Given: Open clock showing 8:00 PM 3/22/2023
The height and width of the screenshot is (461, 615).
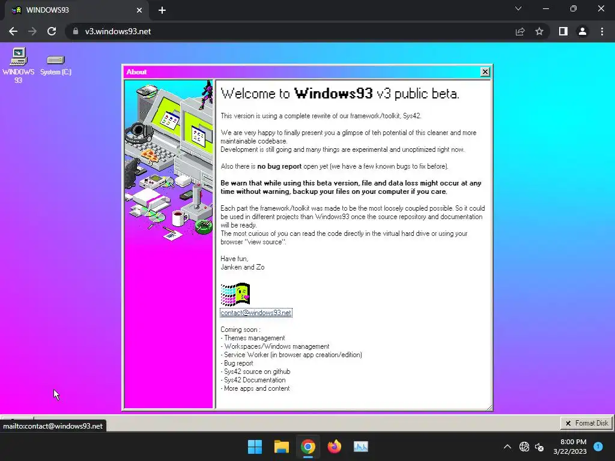Looking at the screenshot, I should pyautogui.click(x=570, y=447).
